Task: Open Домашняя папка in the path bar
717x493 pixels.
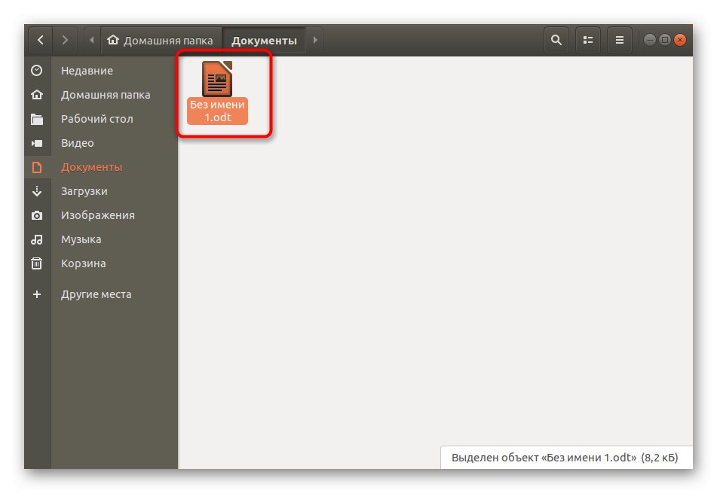Action: coord(160,40)
